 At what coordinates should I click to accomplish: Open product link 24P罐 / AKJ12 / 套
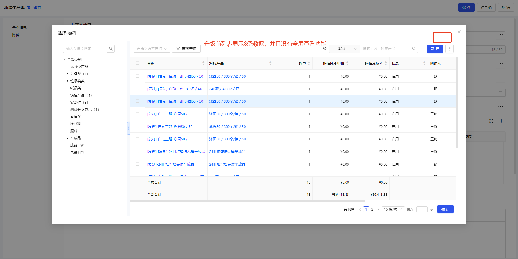pyautogui.click(x=224, y=89)
